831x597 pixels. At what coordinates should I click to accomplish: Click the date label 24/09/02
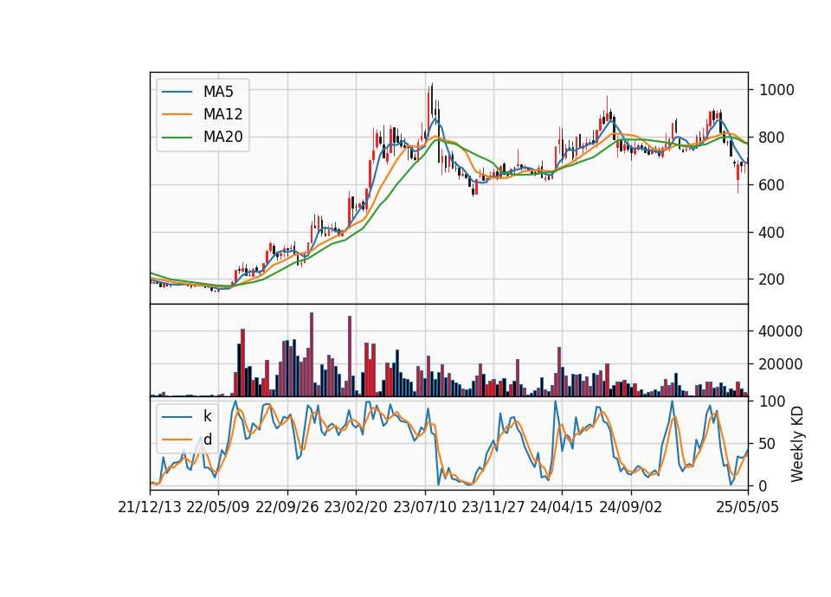click(x=631, y=508)
